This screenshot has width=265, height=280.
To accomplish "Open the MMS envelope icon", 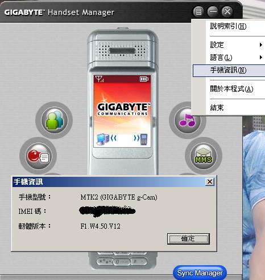I will click(x=204, y=156).
